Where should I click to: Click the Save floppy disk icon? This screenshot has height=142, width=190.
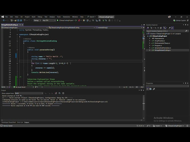(x=18, y=20)
